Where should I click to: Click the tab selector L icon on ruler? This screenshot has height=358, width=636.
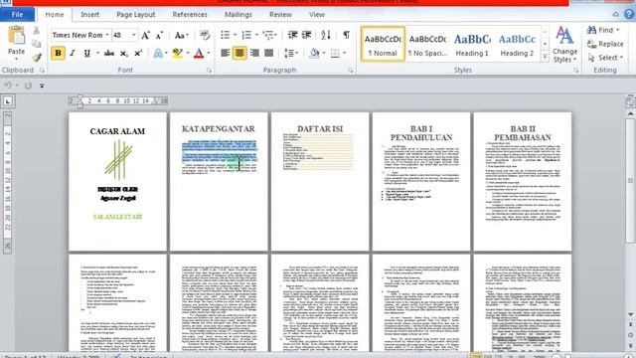pyautogui.click(x=8, y=101)
